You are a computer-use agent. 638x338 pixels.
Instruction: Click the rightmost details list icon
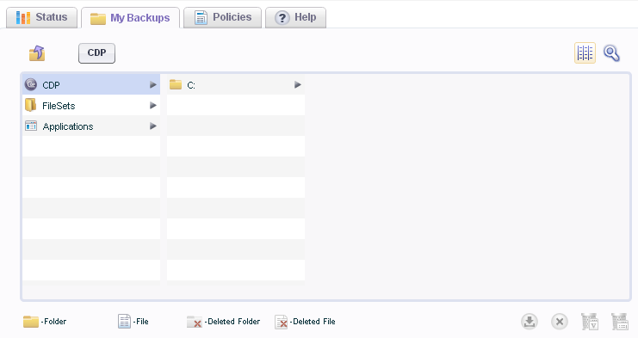click(x=620, y=322)
